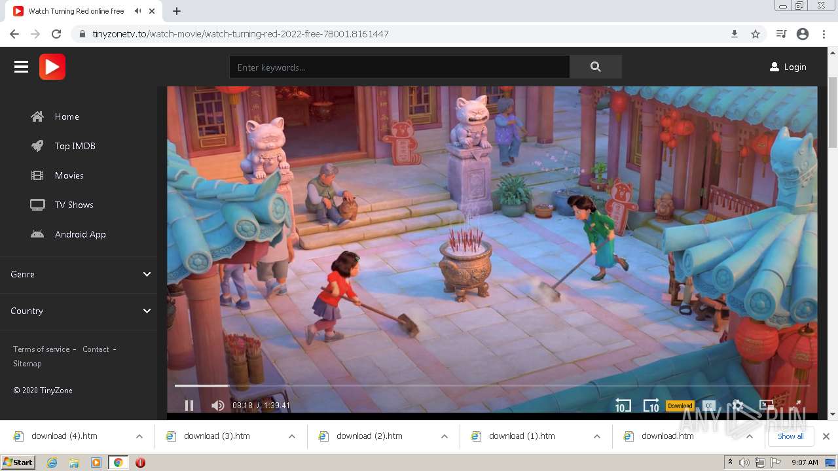Show hidden tray icons
This screenshot has height=471, width=838.
(x=730, y=462)
